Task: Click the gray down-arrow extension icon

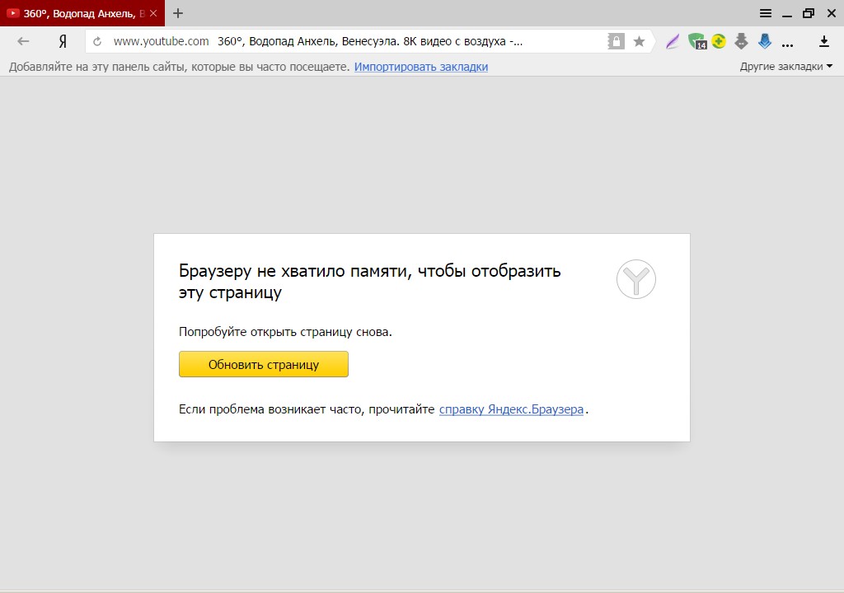Action: click(741, 41)
